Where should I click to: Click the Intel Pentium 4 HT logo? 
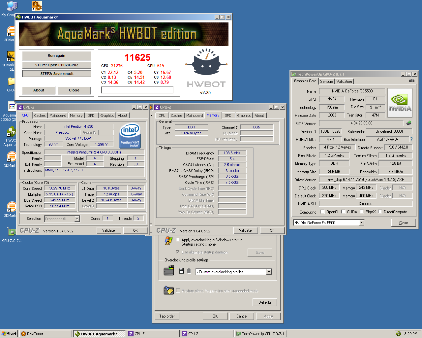[130, 135]
